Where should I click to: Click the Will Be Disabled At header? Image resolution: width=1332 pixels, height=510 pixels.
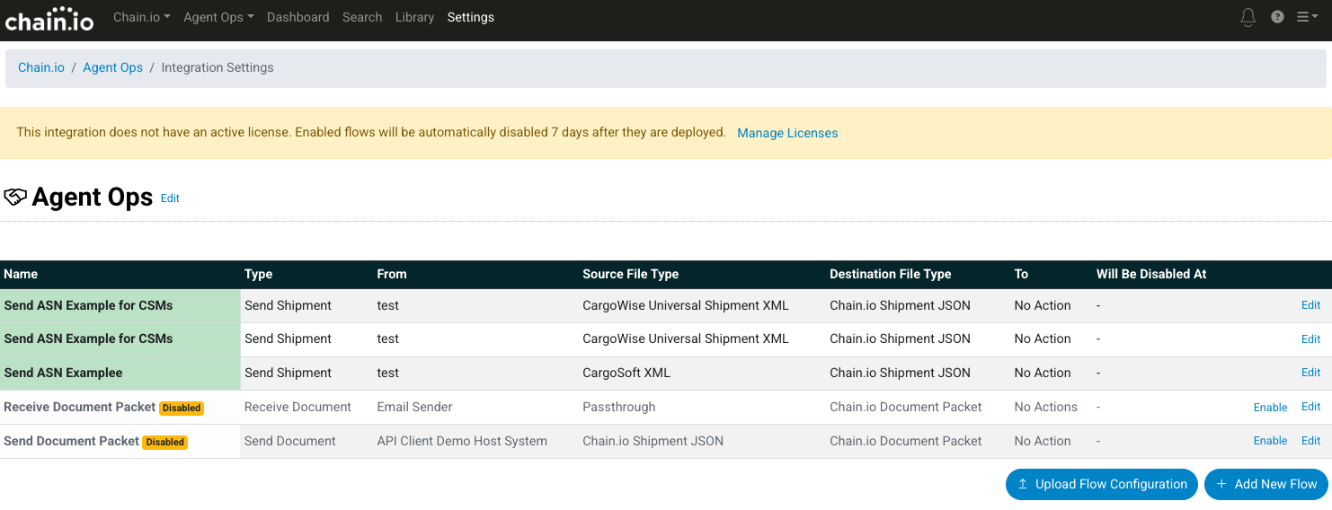(x=1151, y=274)
